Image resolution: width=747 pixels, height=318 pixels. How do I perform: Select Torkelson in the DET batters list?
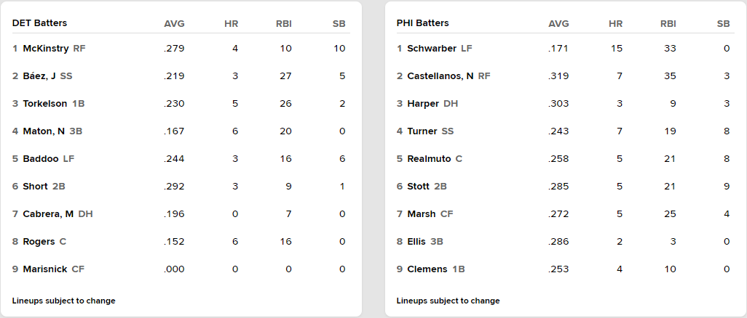(46, 104)
